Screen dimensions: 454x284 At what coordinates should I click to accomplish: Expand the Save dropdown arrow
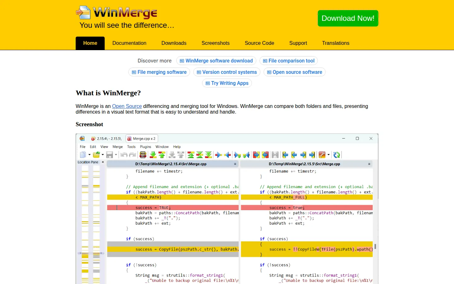point(116,155)
